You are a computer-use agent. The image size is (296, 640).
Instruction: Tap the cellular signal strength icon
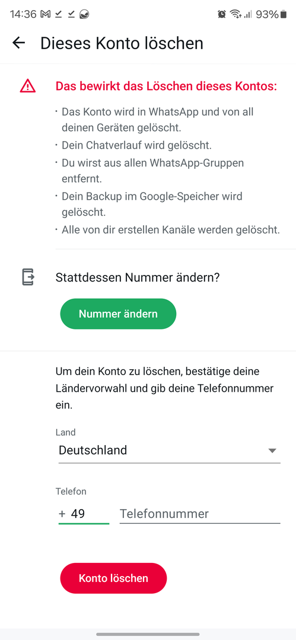point(247,15)
